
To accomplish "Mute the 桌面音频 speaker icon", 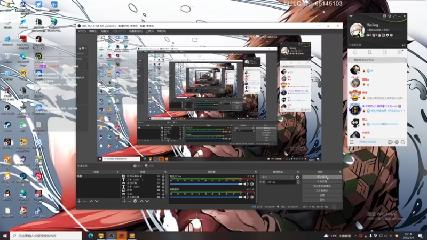I will tap(246, 197).
